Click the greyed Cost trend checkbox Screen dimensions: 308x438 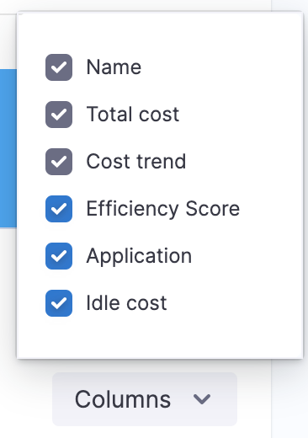pyautogui.click(x=59, y=162)
